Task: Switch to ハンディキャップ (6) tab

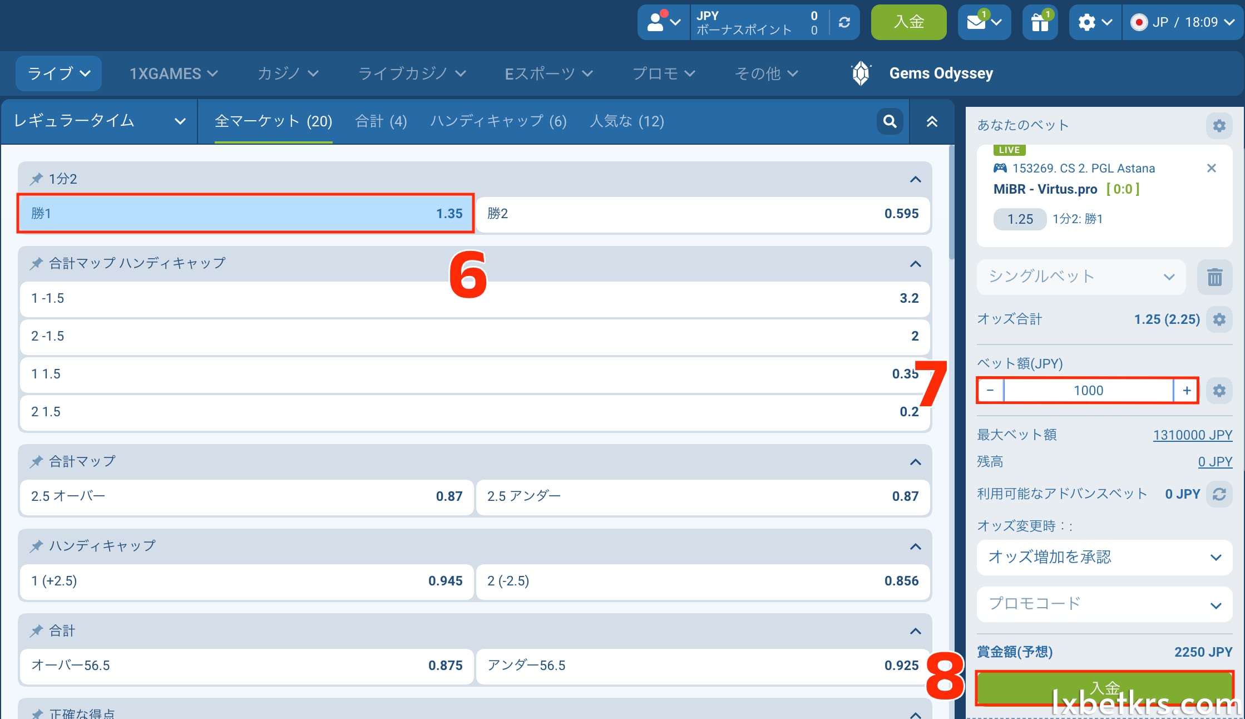Action: 498,121
